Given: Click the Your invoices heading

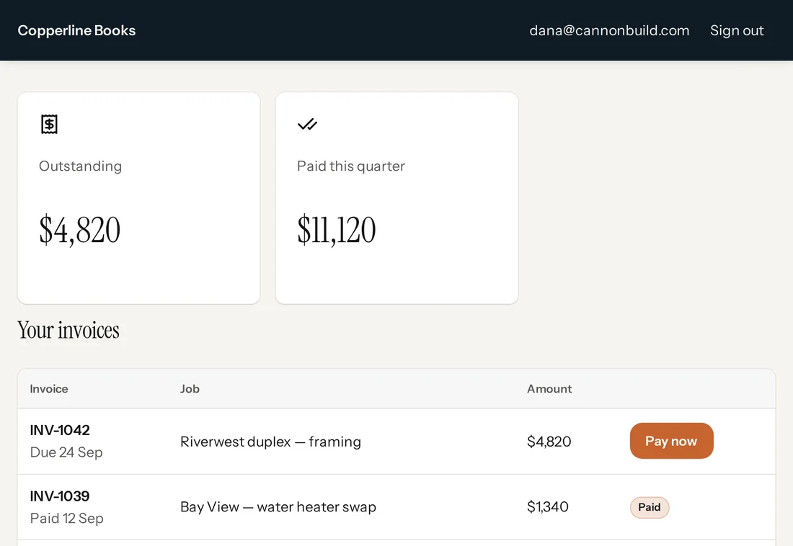Looking at the screenshot, I should pyautogui.click(x=68, y=330).
